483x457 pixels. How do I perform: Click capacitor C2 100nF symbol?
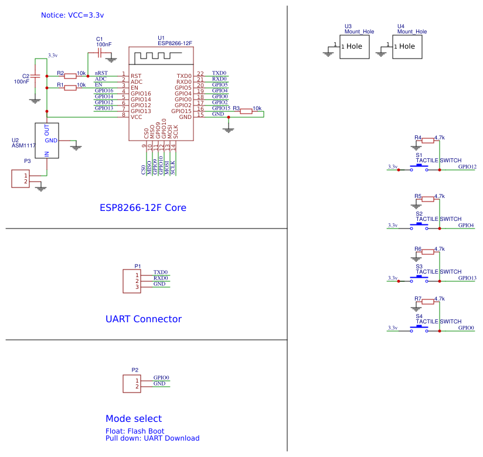coord(35,77)
